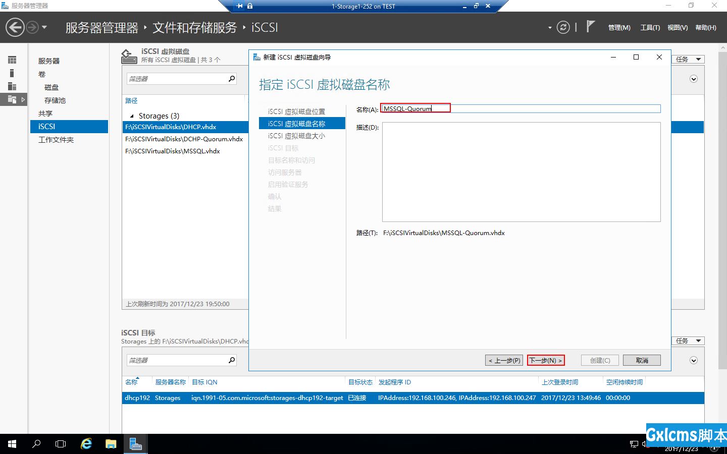Maximize the new iSCSI virtual disk wizard
Viewport: 727px width, 454px height.
point(636,57)
